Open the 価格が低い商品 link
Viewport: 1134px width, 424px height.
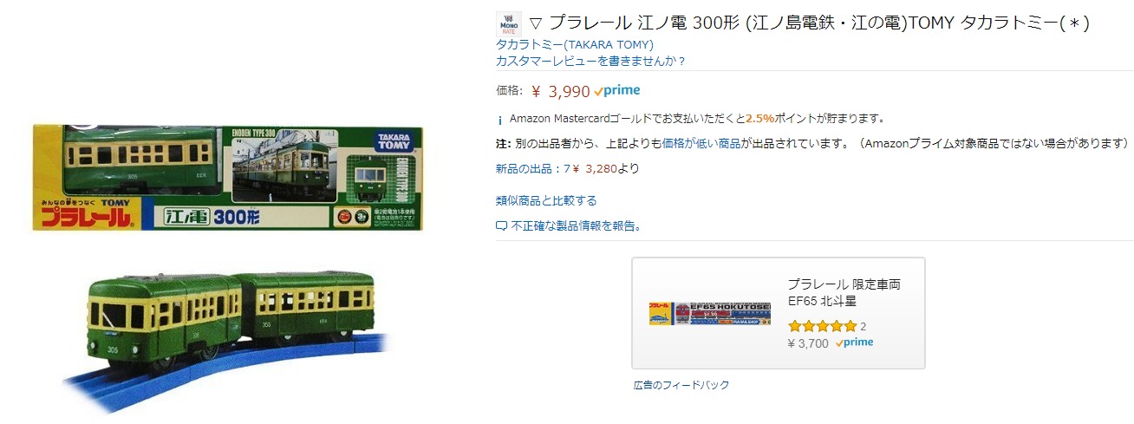[701, 143]
